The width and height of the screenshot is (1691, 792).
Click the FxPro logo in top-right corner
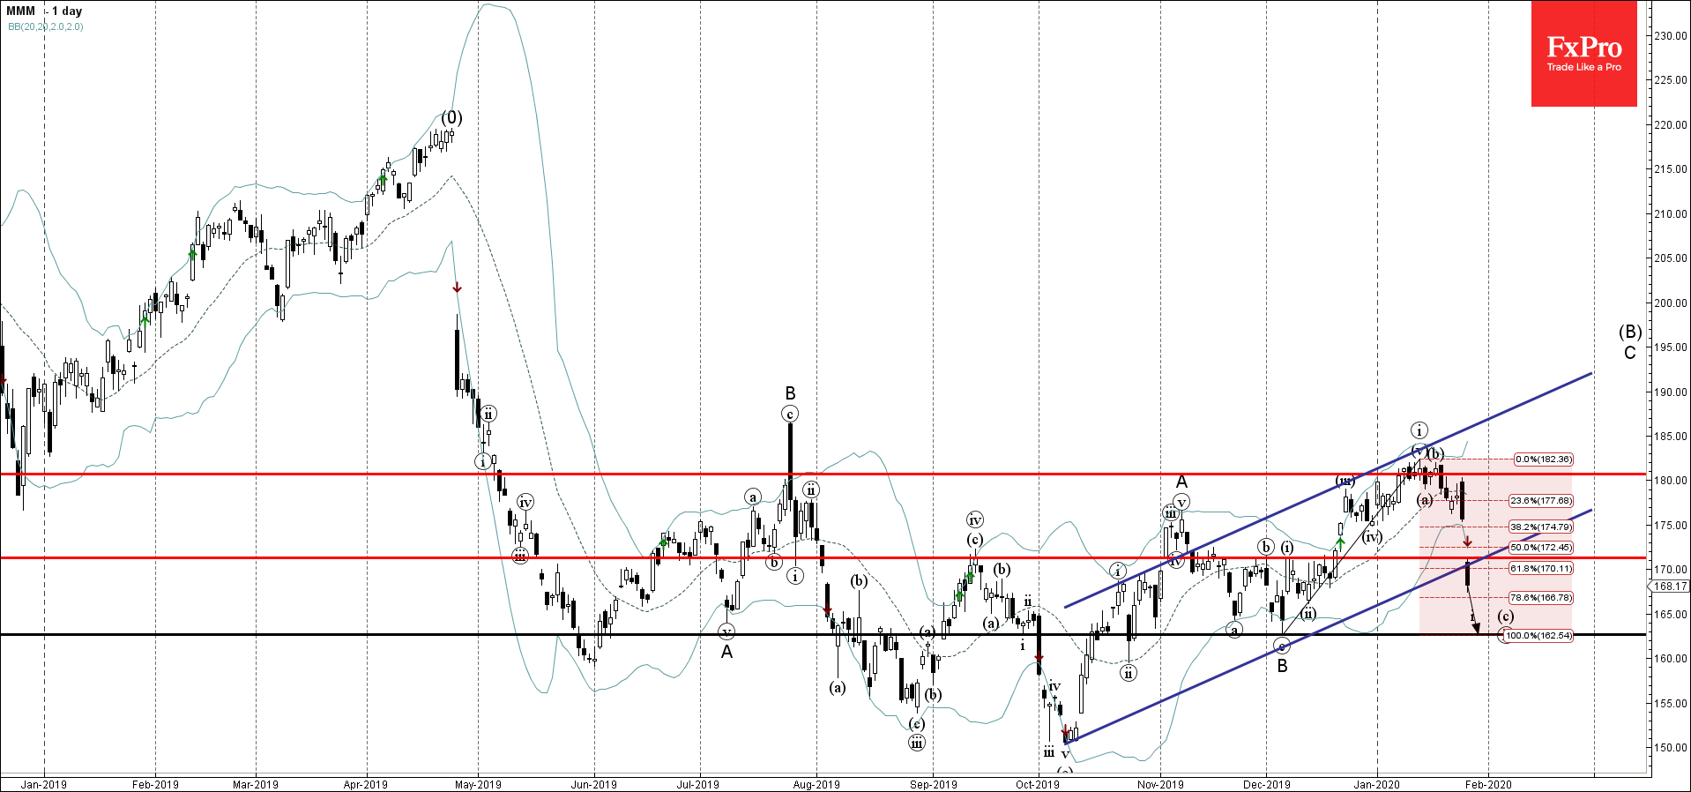1583,54
